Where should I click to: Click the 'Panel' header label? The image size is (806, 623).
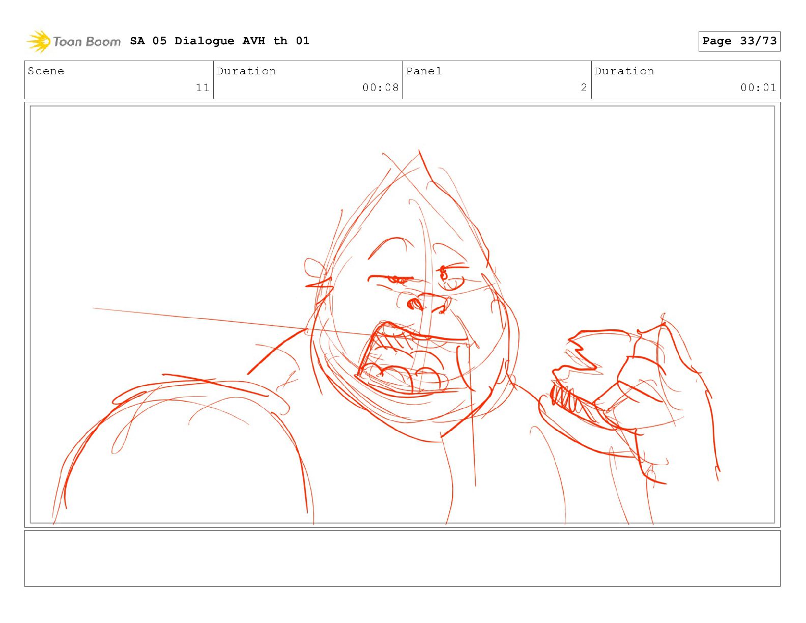point(424,71)
